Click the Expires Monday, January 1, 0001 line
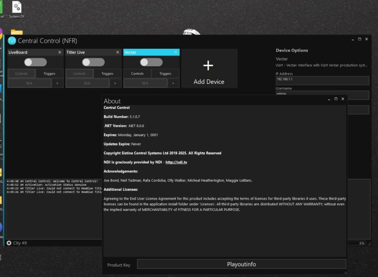The width and height of the screenshot is (378, 277). (x=131, y=135)
